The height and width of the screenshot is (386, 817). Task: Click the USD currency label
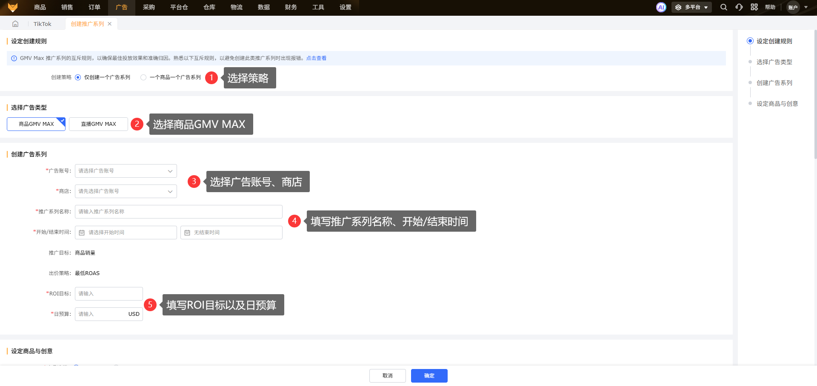click(134, 314)
